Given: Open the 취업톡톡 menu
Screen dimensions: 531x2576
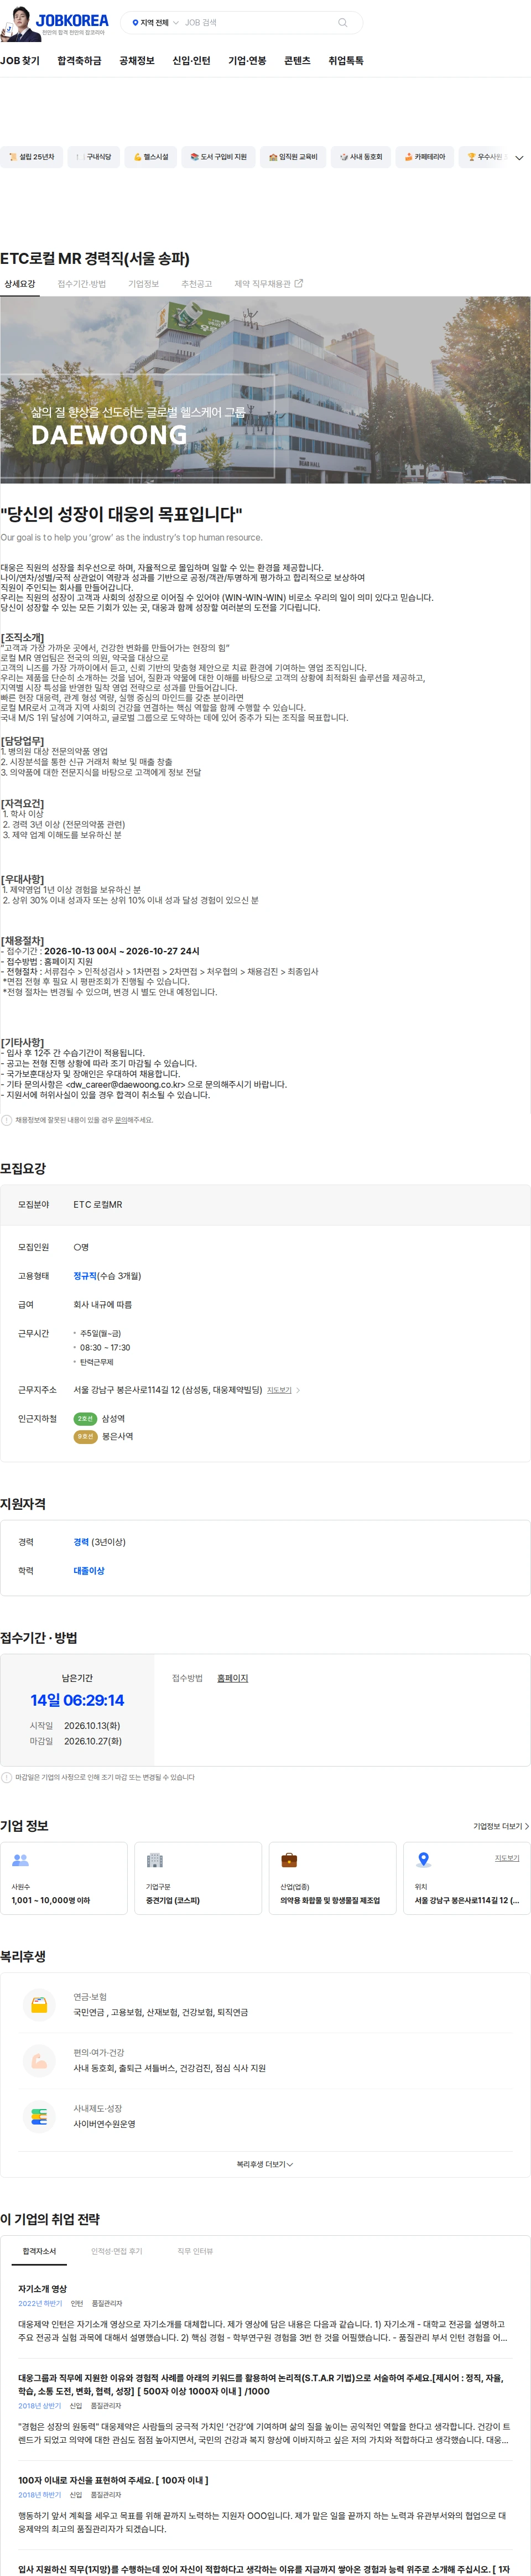Looking at the screenshot, I should [346, 61].
